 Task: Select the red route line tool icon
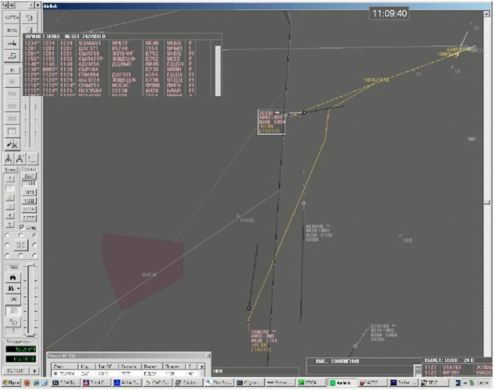click(x=12, y=56)
